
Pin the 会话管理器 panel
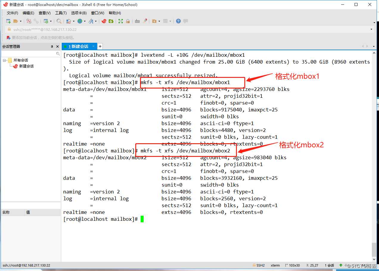tap(52, 47)
